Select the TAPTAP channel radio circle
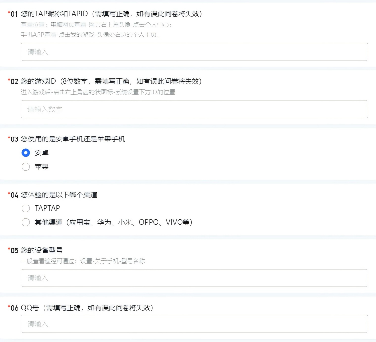376x342 pixels. tap(26, 208)
